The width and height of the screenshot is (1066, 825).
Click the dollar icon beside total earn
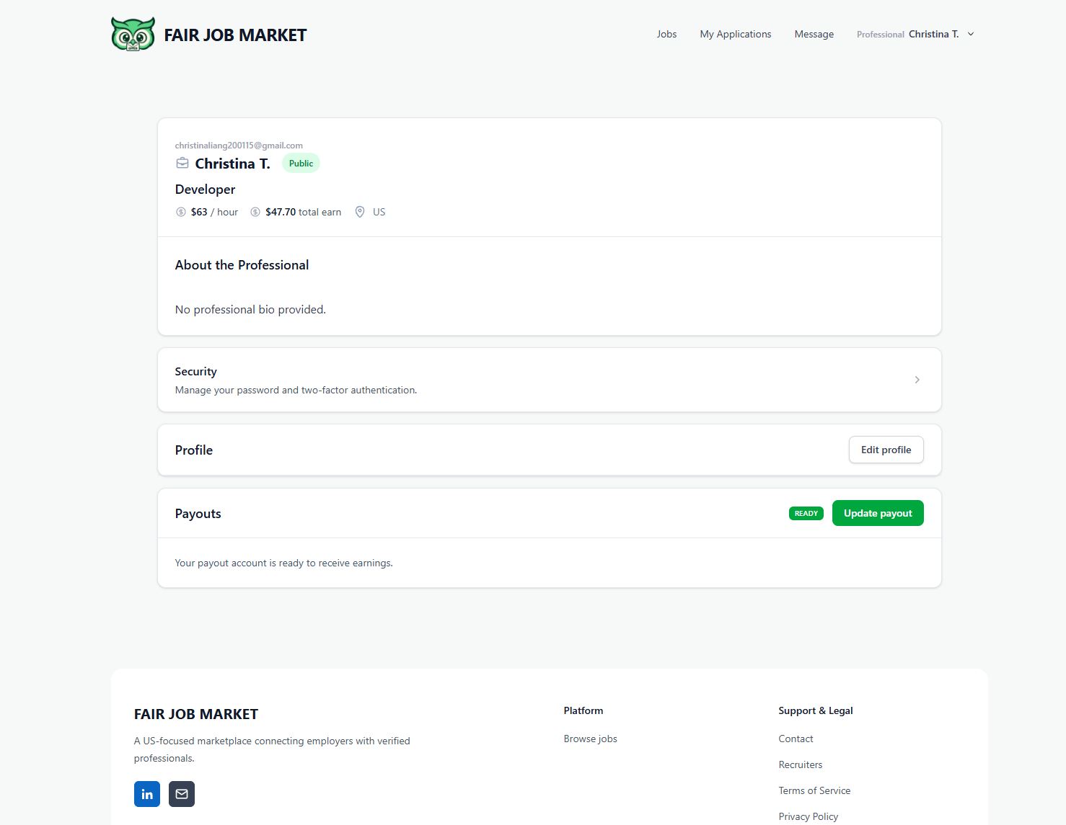tap(255, 212)
